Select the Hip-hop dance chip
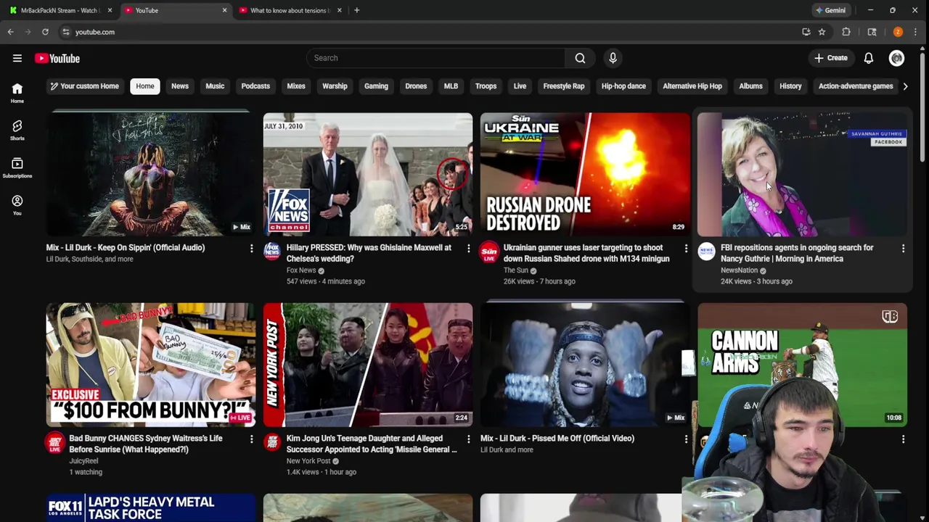Screen dimensions: 929x522 (x=623, y=86)
